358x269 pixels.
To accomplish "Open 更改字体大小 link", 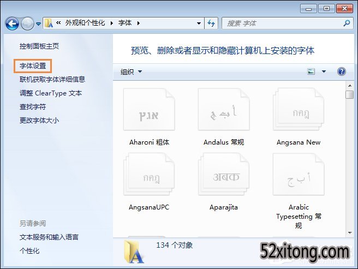I will point(39,120).
